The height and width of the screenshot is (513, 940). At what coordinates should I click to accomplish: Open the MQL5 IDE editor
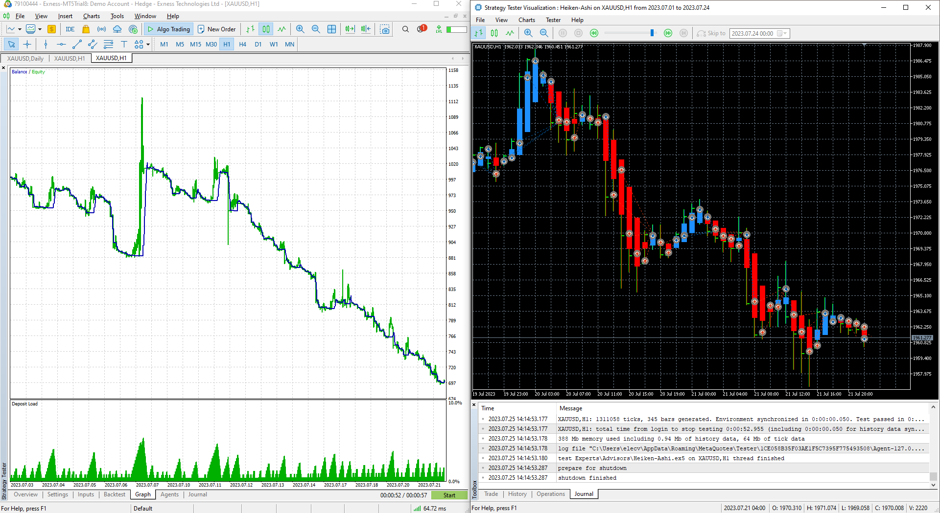point(70,29)
